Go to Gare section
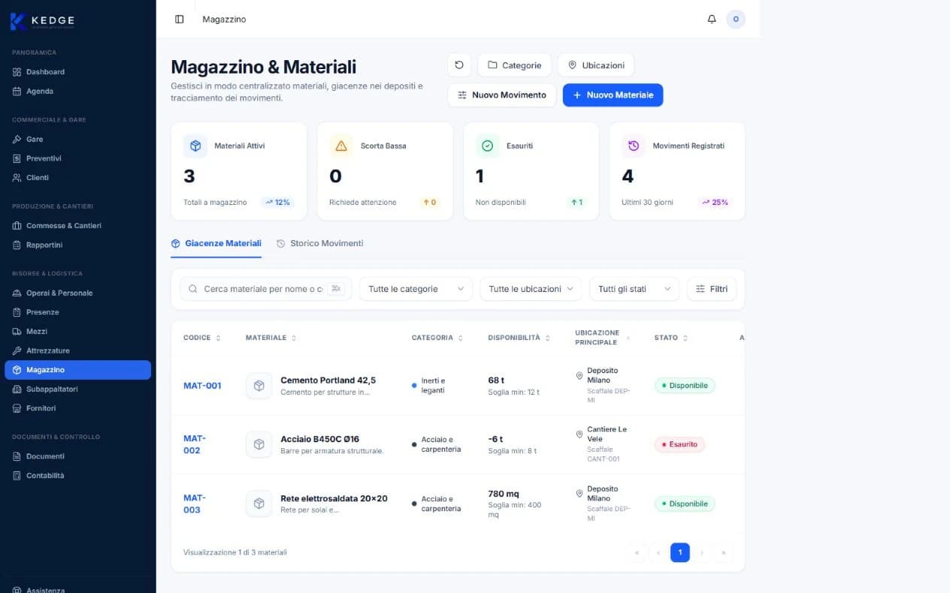950x593 pixels. pyautogui.click(x=77, y=140)
